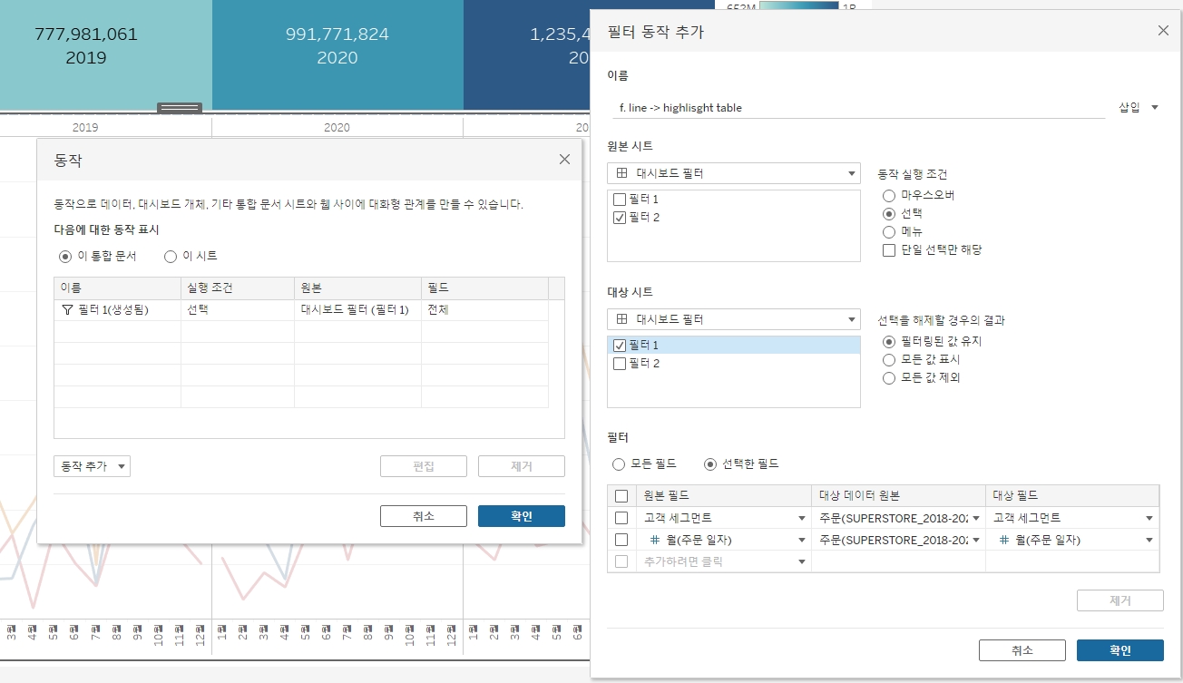
Task: Click 취소 in 필터 동작 추가 dialog
Action: 1022,650
